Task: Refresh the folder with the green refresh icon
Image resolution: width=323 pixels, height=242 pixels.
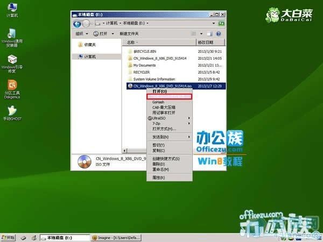Action: [x=221, y=23]
